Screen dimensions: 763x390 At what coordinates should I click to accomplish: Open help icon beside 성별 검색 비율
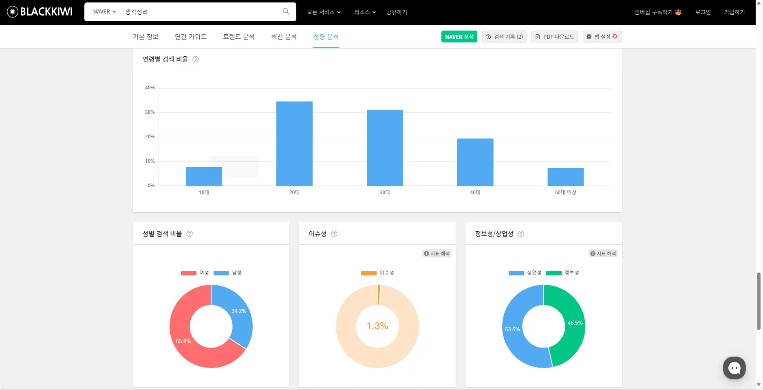pos(190,234)
